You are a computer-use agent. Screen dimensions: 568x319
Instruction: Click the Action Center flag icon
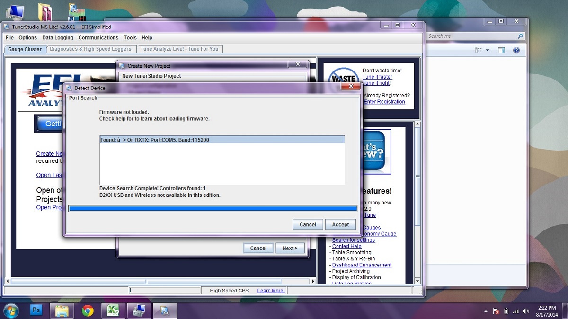pyautogui.click(x=496, y=311)
